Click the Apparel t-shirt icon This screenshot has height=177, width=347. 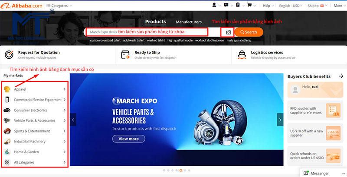(x=7, y=89)
